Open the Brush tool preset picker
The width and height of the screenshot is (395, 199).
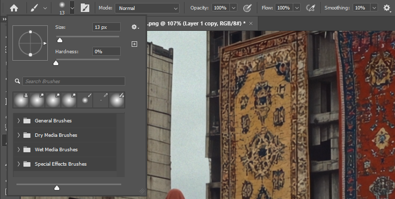pos(38,8)
